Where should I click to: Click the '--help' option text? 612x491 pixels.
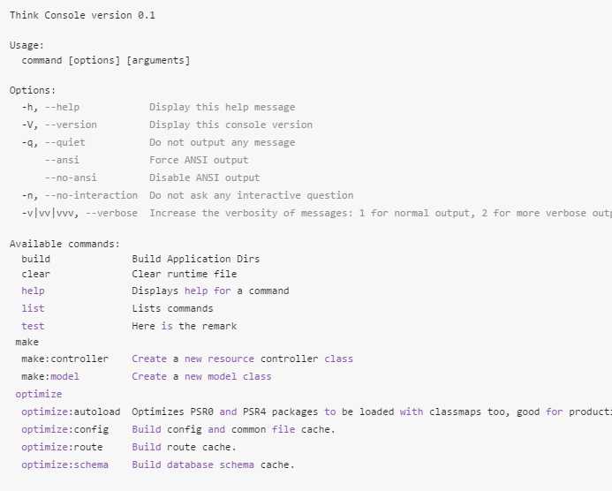(62, 108)
